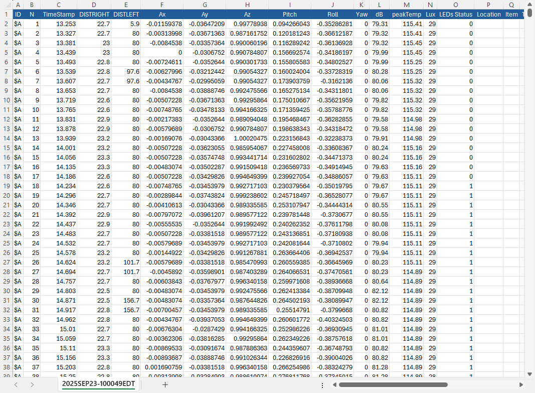Open sheet list via three-dot icon
Image resolution: width=535 pixels, height=393 pixels.
pos(322,384)
